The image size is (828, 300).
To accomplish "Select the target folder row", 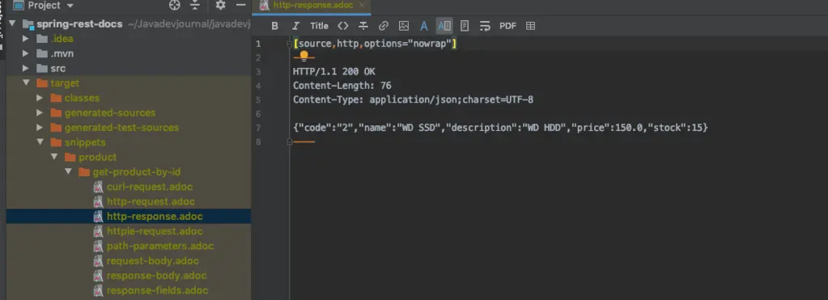I will click(x=129, y=82).
